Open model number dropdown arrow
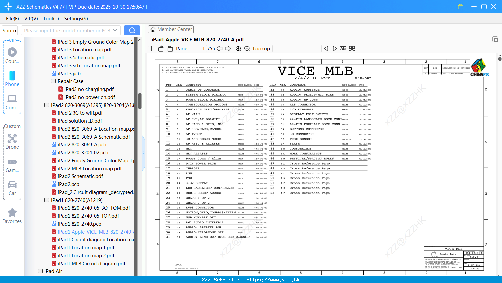 pyautogui.click(x=115, y=30)
